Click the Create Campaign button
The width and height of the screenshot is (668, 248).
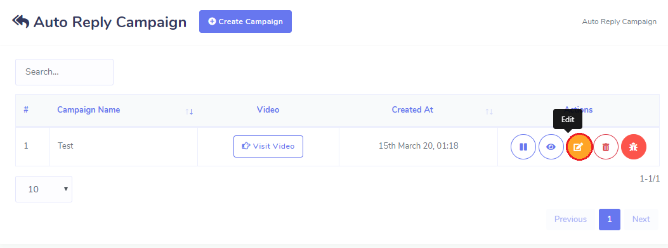pyautogui.click(x=246, y=22)
